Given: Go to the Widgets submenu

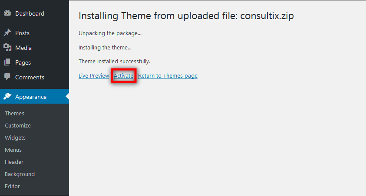Looking at the screenshot, I should [15, 137].
